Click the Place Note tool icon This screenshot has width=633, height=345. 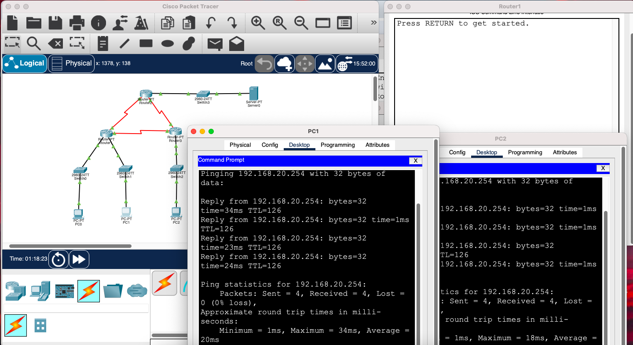tap(102, 44)
